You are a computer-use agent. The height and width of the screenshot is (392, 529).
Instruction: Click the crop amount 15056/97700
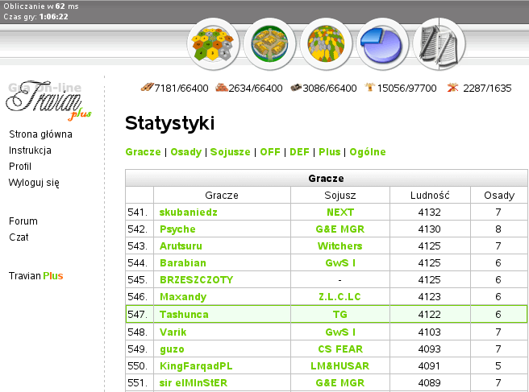coord(407,89)
